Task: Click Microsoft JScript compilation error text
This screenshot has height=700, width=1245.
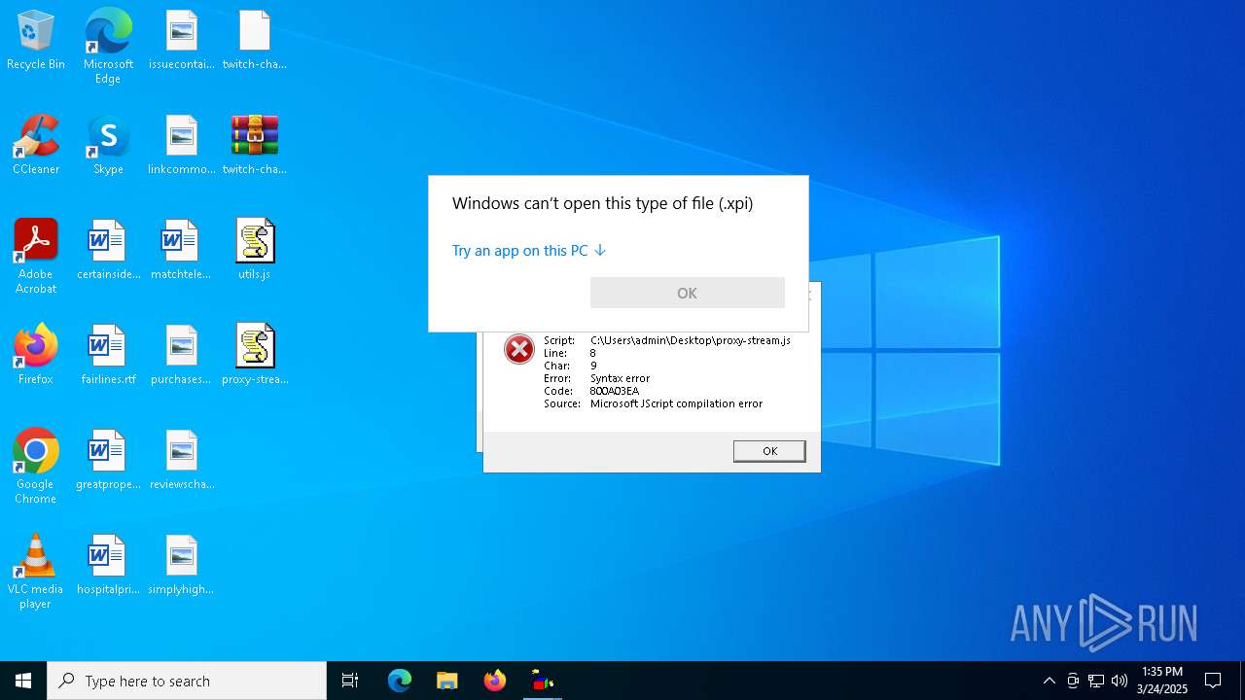Action: coord(676,403)
